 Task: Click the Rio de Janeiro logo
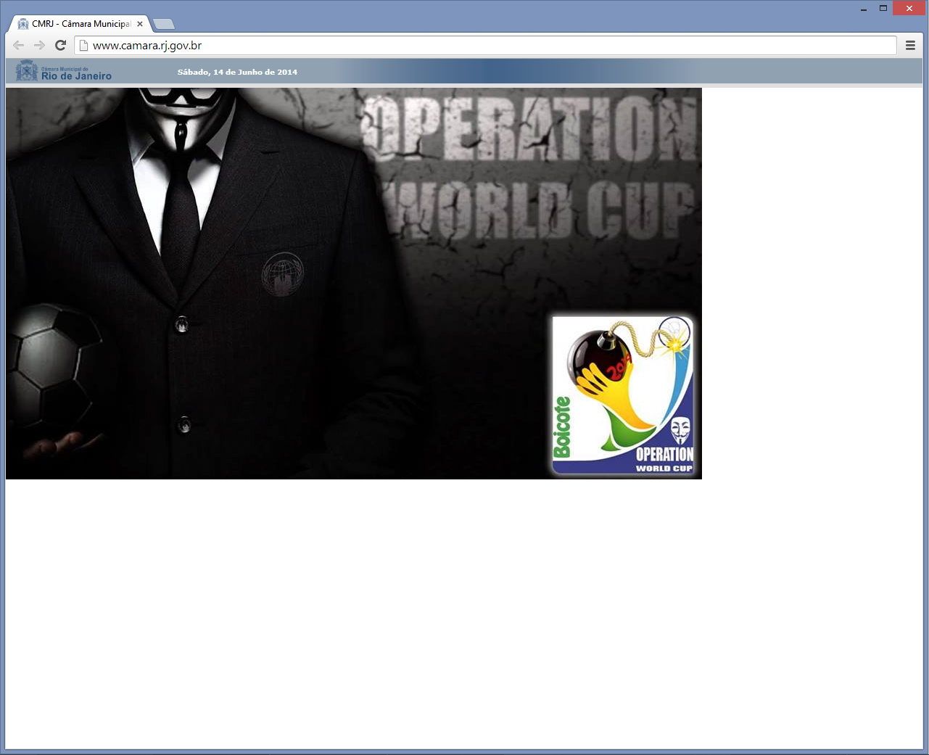tap(64, 71)
